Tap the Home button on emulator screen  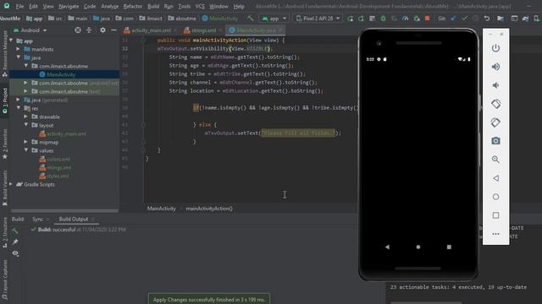tap(418, 247)
